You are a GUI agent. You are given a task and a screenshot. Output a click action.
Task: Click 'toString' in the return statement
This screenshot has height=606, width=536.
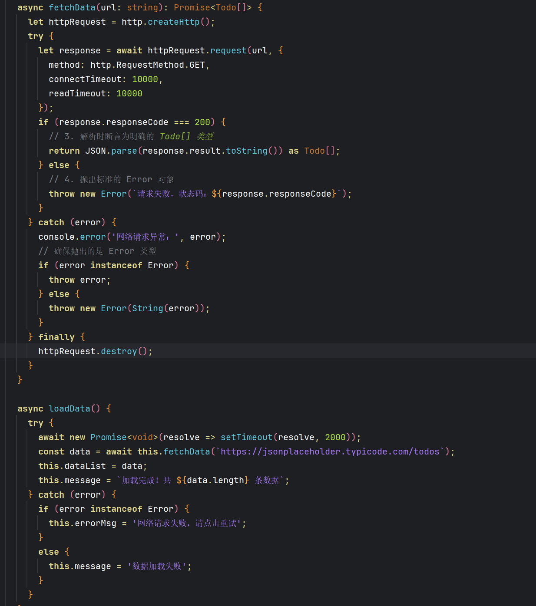(247, 151)
